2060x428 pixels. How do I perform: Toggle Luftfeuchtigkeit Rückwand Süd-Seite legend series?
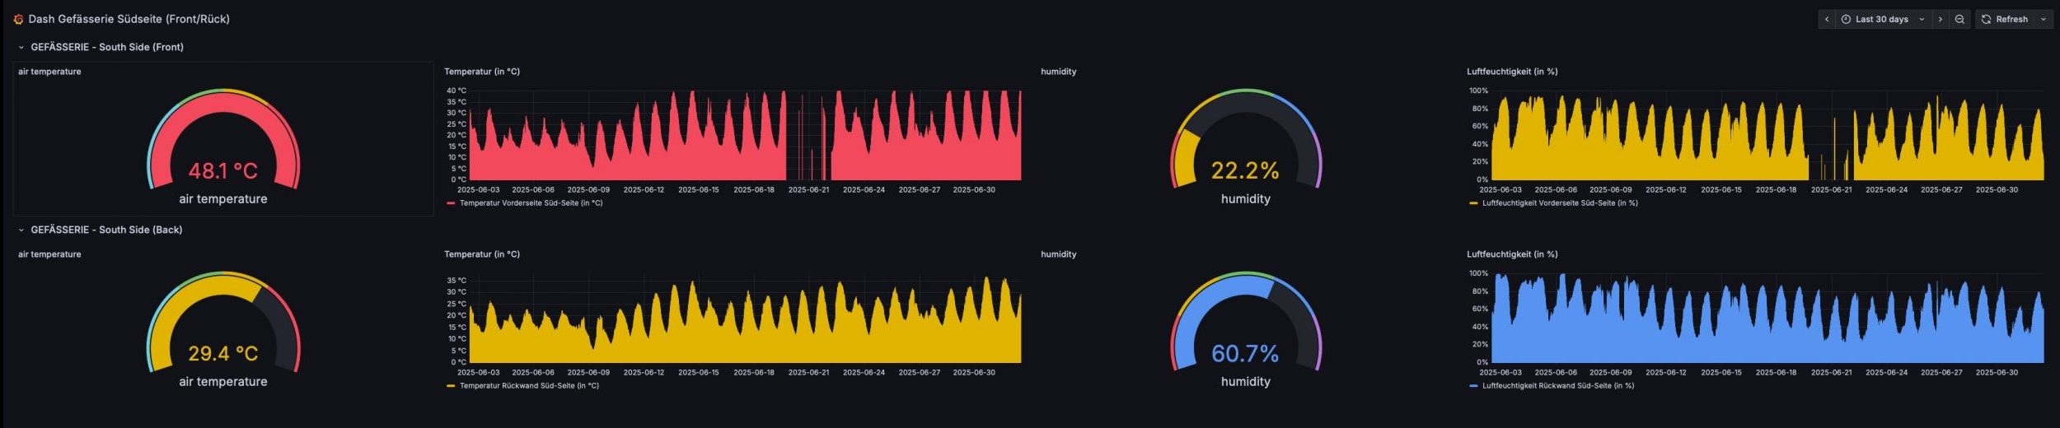[1557, 386]
